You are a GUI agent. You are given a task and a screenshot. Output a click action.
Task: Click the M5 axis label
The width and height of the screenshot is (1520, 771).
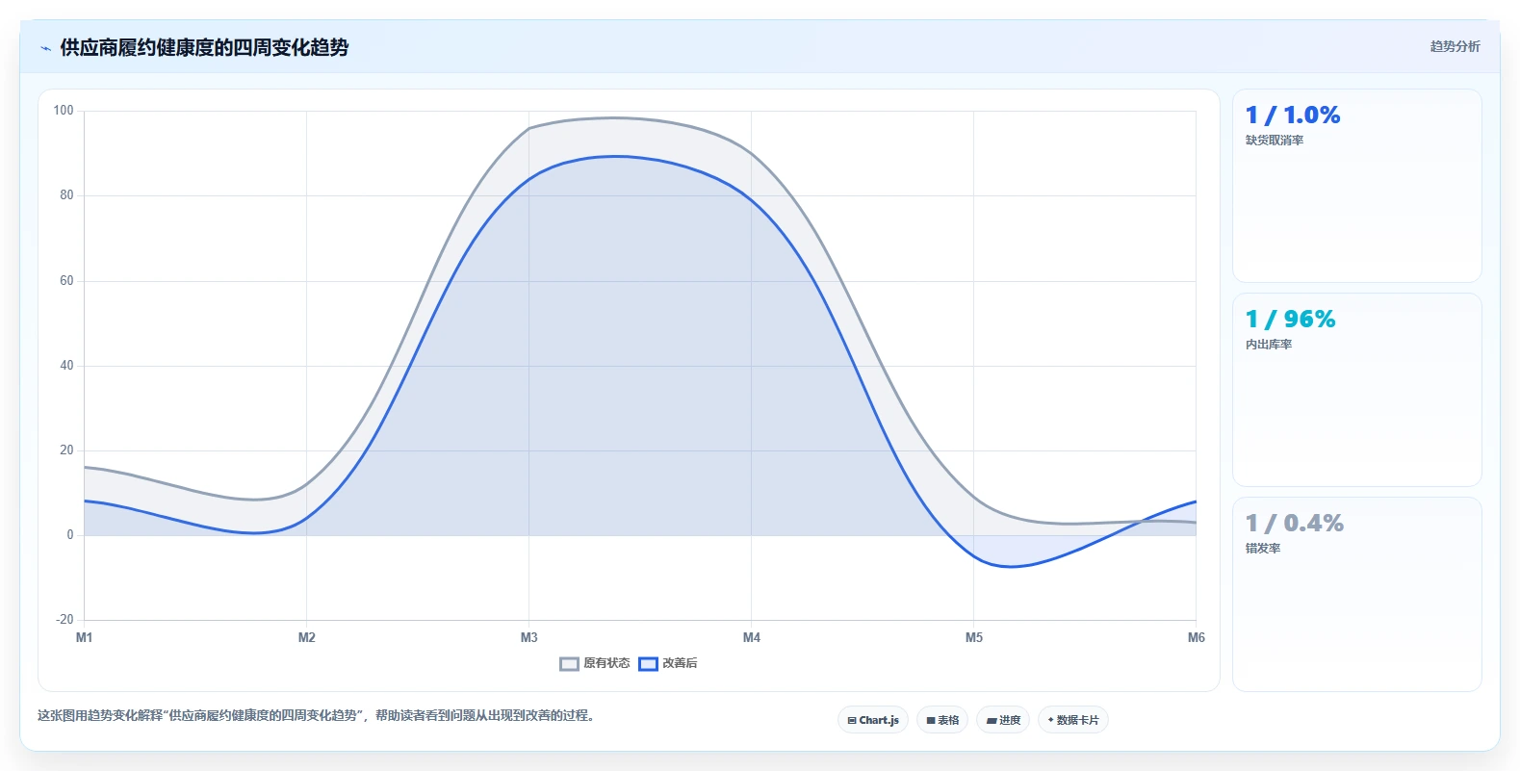click(973, 637)
